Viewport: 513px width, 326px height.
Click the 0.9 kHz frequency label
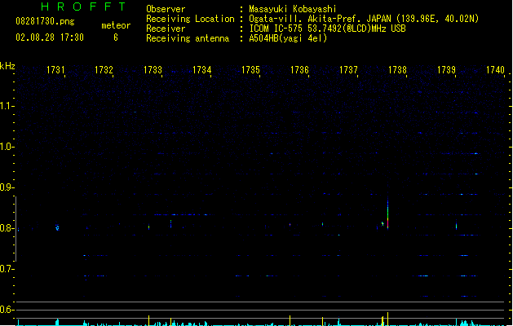coord(7,187)
